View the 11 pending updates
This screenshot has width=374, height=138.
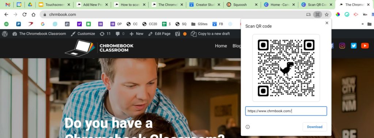[x=105, y=34]
